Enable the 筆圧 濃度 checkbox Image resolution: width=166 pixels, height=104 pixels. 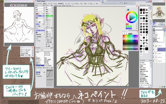tap(46, 42)
